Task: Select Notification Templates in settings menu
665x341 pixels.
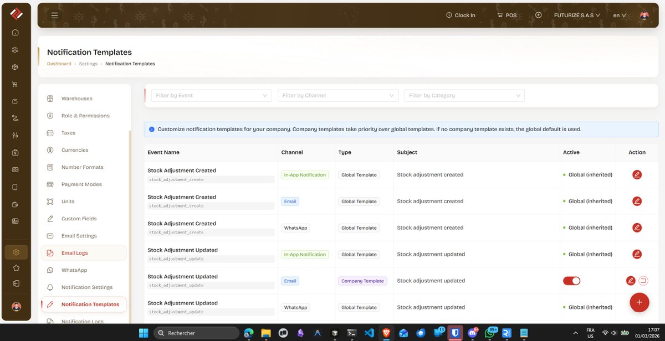Action: tap(84, 304)
